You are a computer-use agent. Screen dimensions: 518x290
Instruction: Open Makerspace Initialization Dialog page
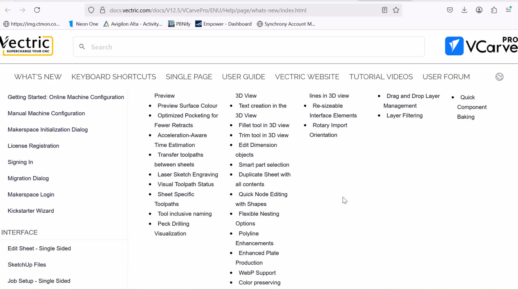click(48, 130)
